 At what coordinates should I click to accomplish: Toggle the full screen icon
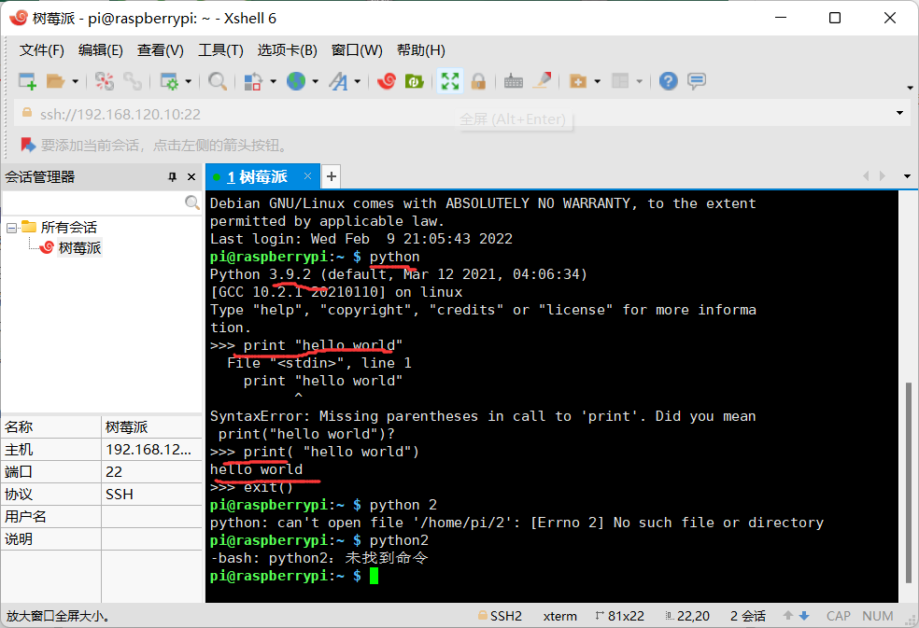(x=449, y=81)
